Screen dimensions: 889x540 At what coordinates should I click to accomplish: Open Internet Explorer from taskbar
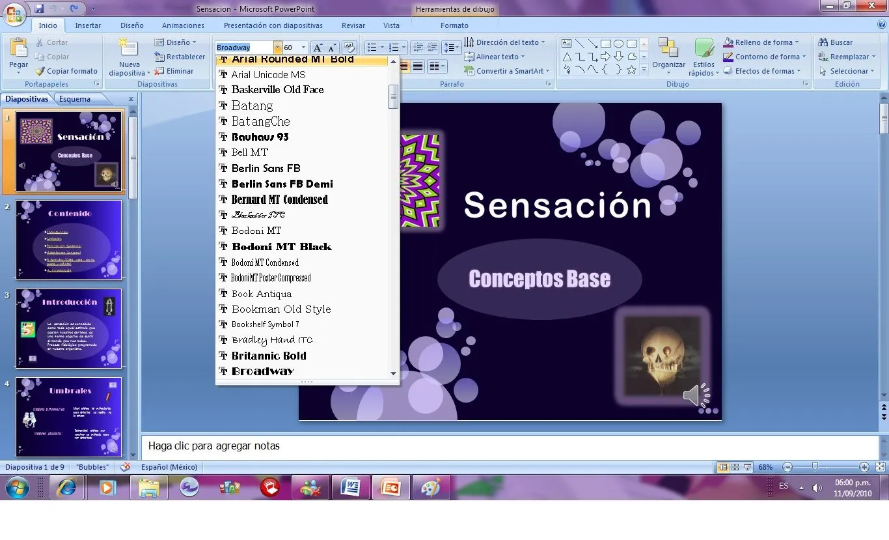click(x=67, y=487)
